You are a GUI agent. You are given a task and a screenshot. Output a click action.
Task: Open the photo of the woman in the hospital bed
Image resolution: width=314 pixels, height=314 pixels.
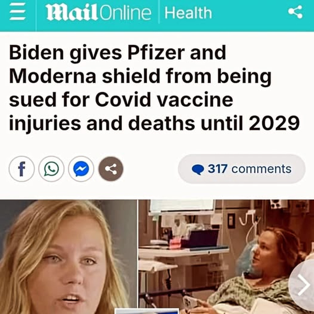tap(226, 257)
